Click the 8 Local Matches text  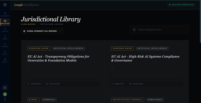(28, 24)
